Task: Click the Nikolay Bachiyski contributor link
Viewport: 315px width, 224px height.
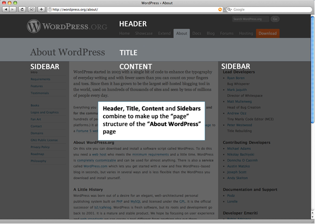Action: pyautogui.click(x=241, y=154)
